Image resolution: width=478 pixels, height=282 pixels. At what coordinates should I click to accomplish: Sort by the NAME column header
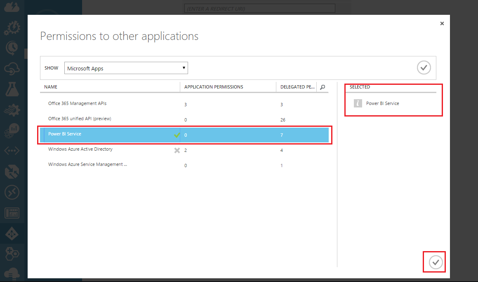[51, 87]
